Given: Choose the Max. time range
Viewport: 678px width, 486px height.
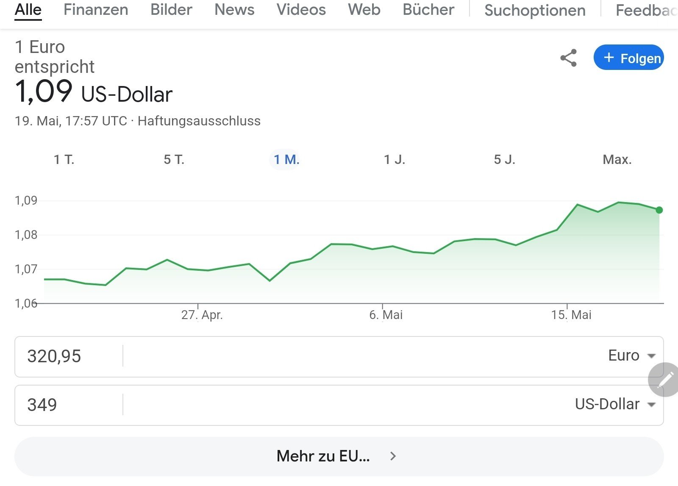Looking at the screenshot, I should pyautogui.click(x=617, y=160).
